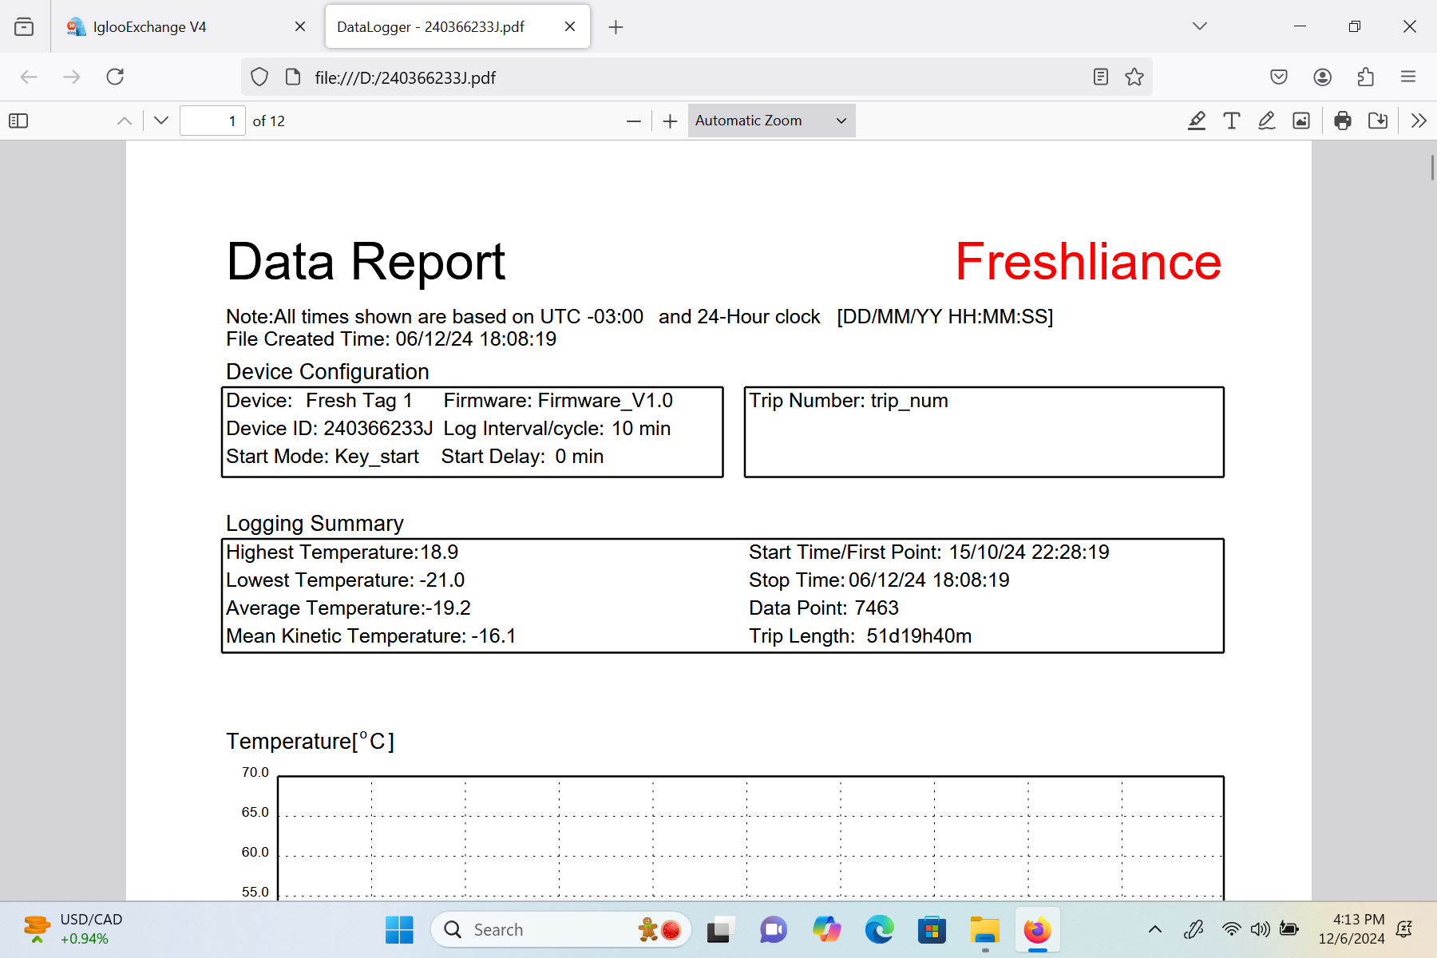Click the Device ID 240366233J text
The width and height of the screenshot is (1437, 958).
pos(330,429)
